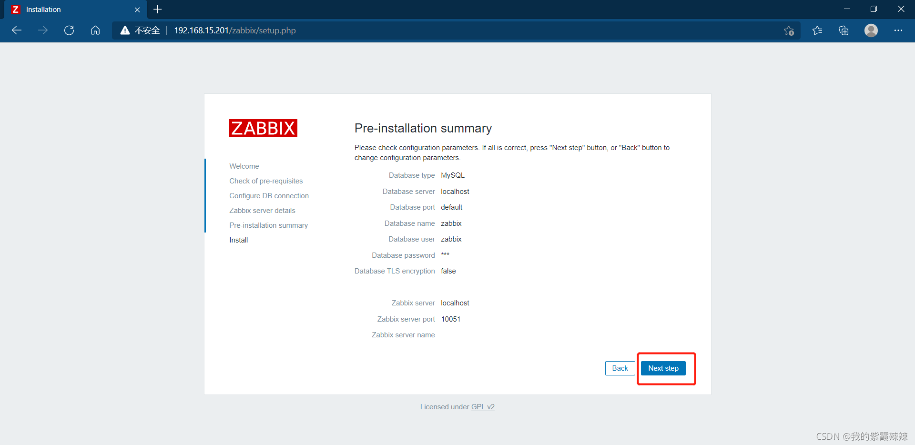Click the Database password masked value
Viewport: 915px width, 445px height.
pos(445,255)
